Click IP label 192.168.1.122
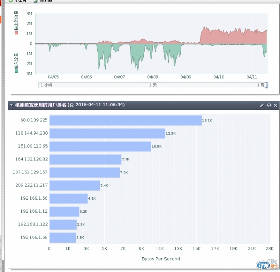This screenshot has width=280, height=272. tap(33, 224)
